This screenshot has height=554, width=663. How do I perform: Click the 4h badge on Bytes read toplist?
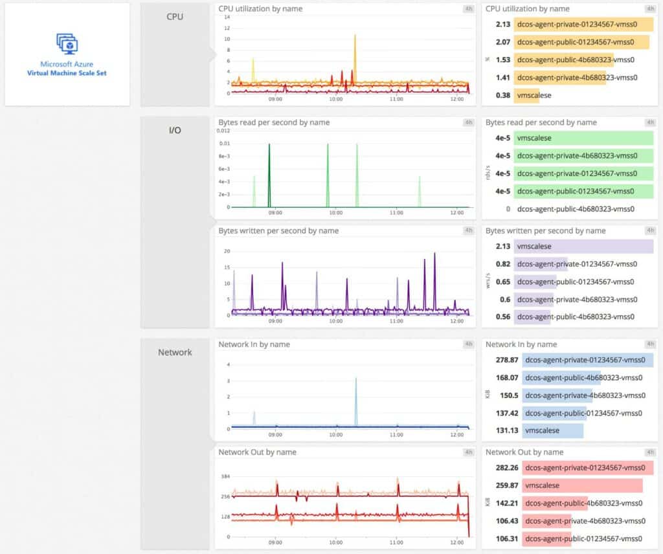pyautogui.click(x=650, y=122)
